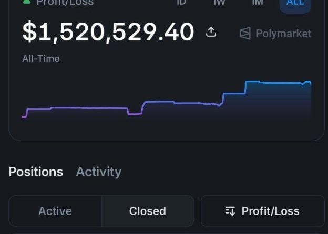328x234 pixels.
Task: Switch chart to 1D range
Action: point(181,3)
